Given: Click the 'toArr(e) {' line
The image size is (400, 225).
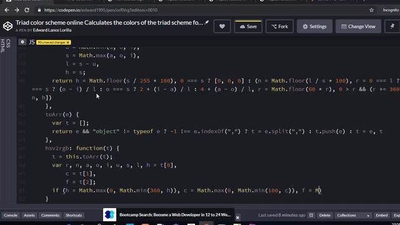Looking at the screenshot, I should (x=62, y=114).
